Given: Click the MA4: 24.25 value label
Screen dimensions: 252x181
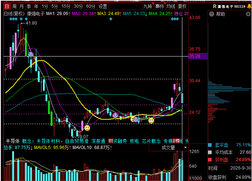Looking at the screenshot, I should pos(161,14).
